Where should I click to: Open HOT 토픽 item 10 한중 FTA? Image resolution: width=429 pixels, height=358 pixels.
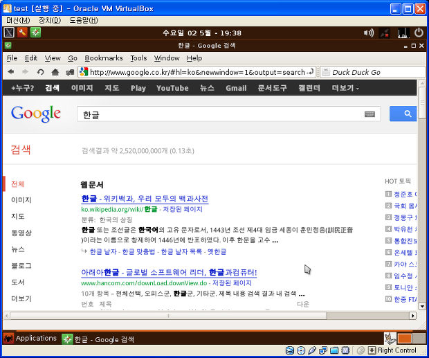coord(405,299)
